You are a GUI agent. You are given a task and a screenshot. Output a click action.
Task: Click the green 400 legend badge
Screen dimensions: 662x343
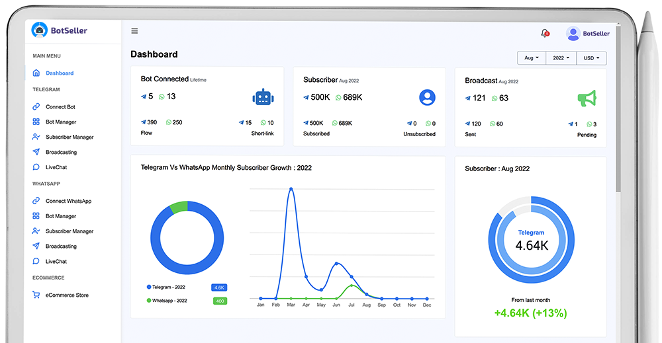pos(220,301)
